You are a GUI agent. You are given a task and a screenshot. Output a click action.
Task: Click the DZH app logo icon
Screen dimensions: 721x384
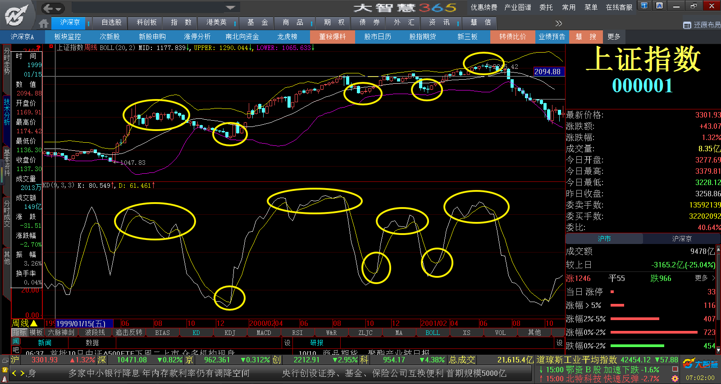pos(17,15)
